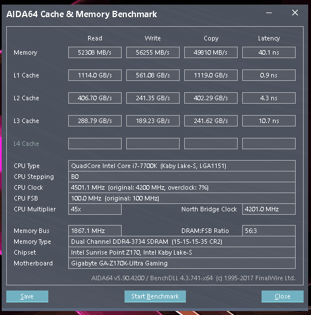Click the window title AIDA64 Cache & Memory Benchmark
Screen dimensions: 311x315
[82, 14]
